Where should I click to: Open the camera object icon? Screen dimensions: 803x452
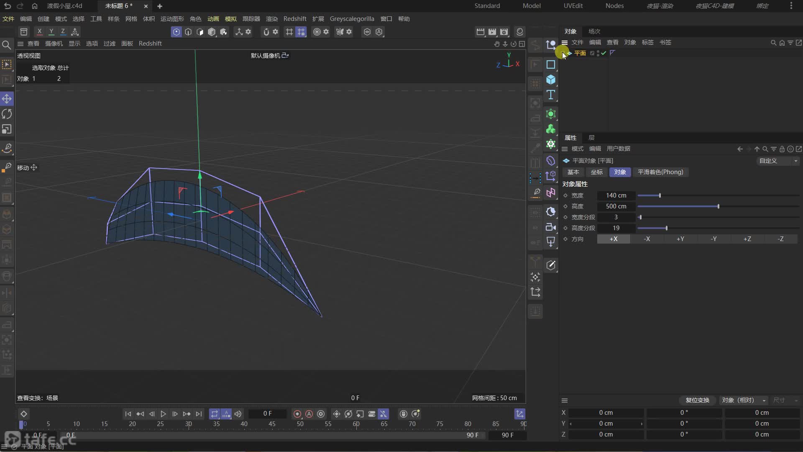tap(551, 227)
